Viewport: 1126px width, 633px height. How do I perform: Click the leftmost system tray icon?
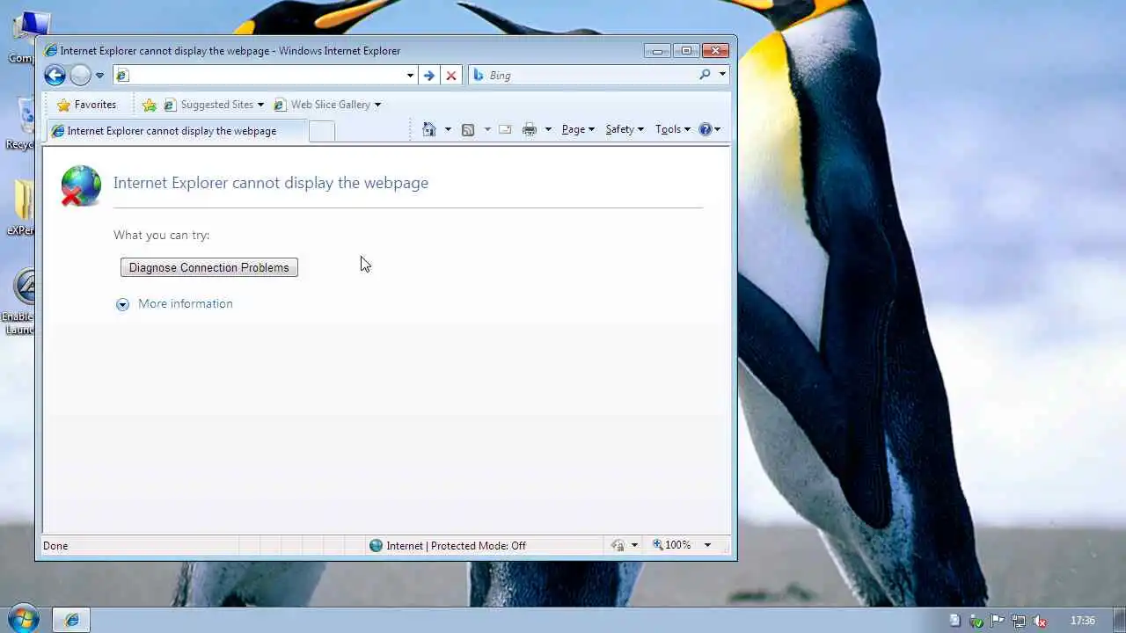955,621
